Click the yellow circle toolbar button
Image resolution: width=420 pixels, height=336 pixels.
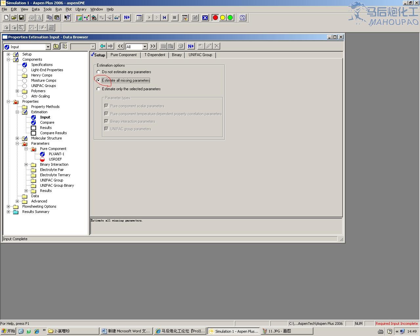click(223, 18)
